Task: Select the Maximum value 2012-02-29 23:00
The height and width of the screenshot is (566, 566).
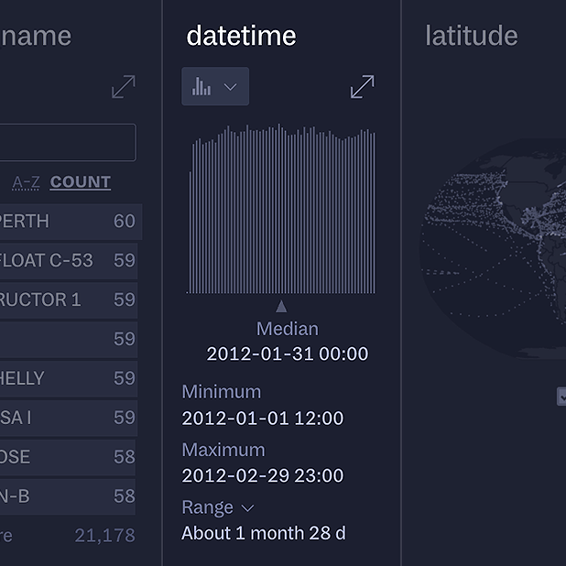Action: (x=263, y=475)
